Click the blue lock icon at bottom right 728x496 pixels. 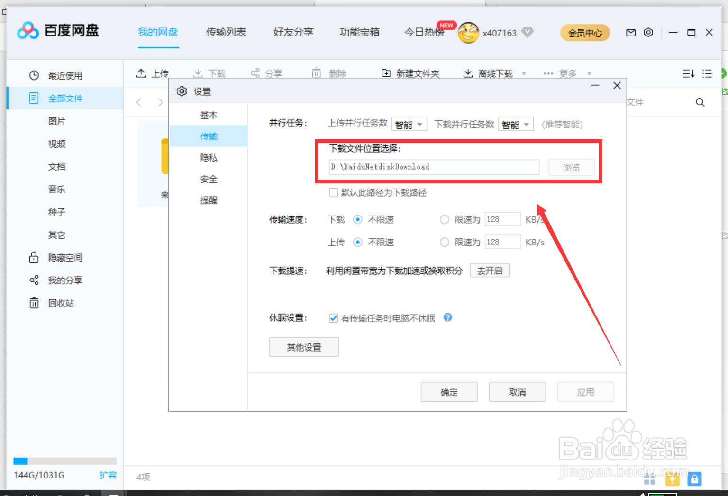tap(694, 479)
